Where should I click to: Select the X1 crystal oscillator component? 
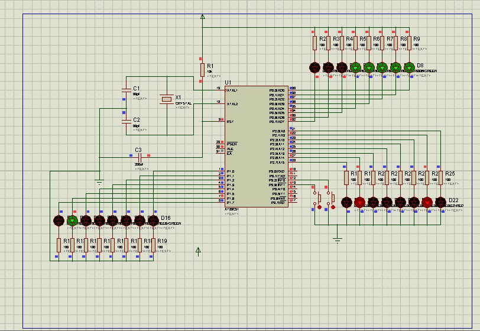[167, 100]
